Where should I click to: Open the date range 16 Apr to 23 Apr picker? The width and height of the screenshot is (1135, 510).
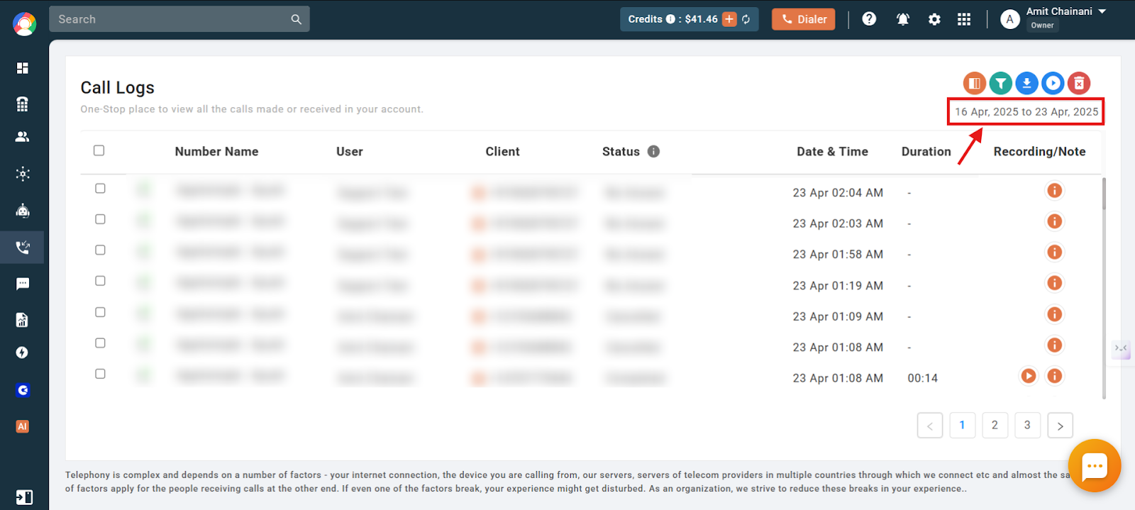tap(1026, 112)
